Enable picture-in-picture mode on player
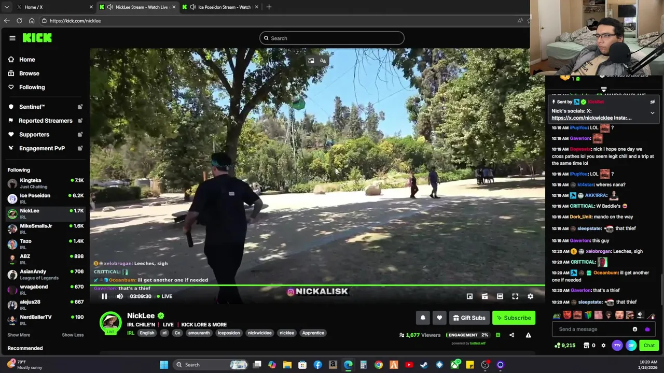The image size is (664, 373). [x=469, y=296]
